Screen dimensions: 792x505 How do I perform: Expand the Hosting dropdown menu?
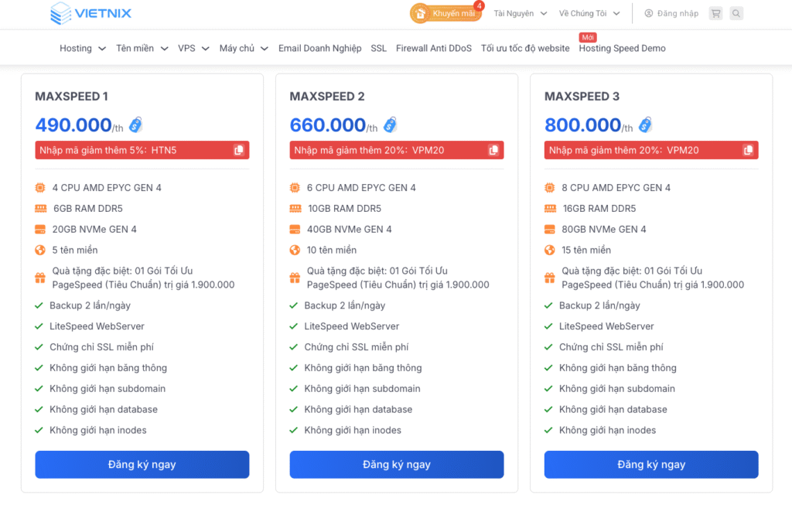82,48
